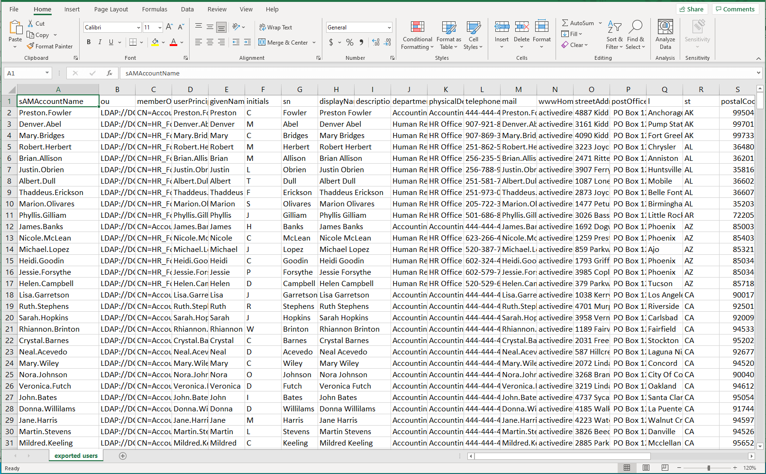766x474 pixels.
Task: Open the Review ribbon tab
Action: (217, 9)
